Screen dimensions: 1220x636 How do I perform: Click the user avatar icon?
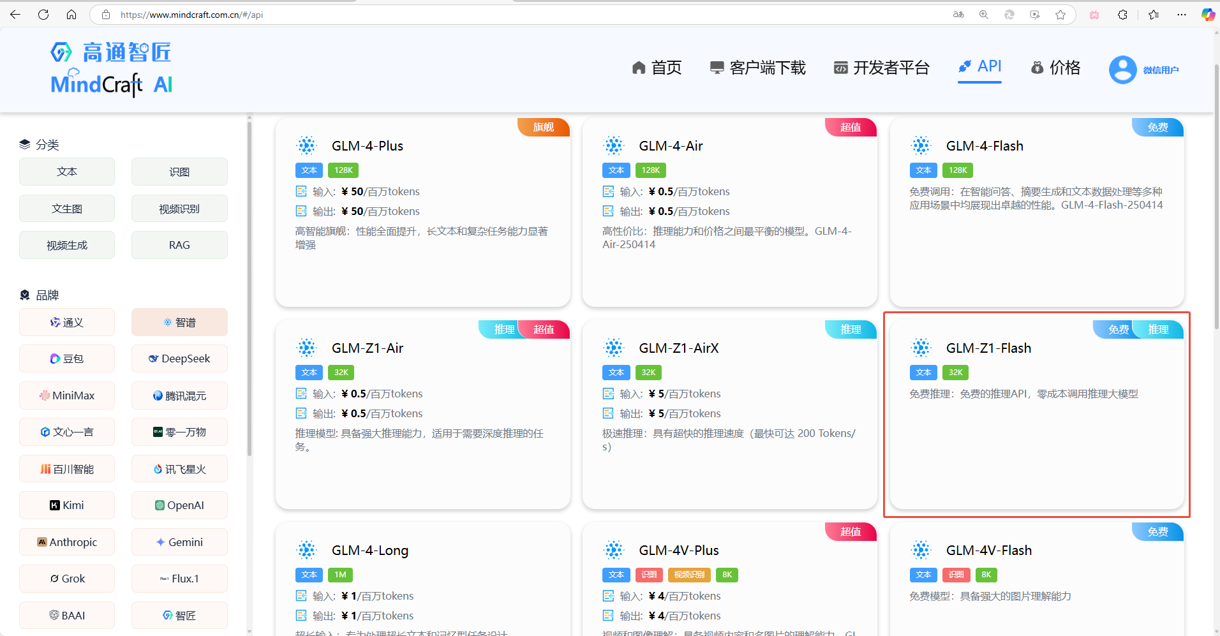[x=1122, y=70]
